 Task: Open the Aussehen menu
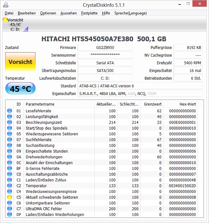click(68, 13)
